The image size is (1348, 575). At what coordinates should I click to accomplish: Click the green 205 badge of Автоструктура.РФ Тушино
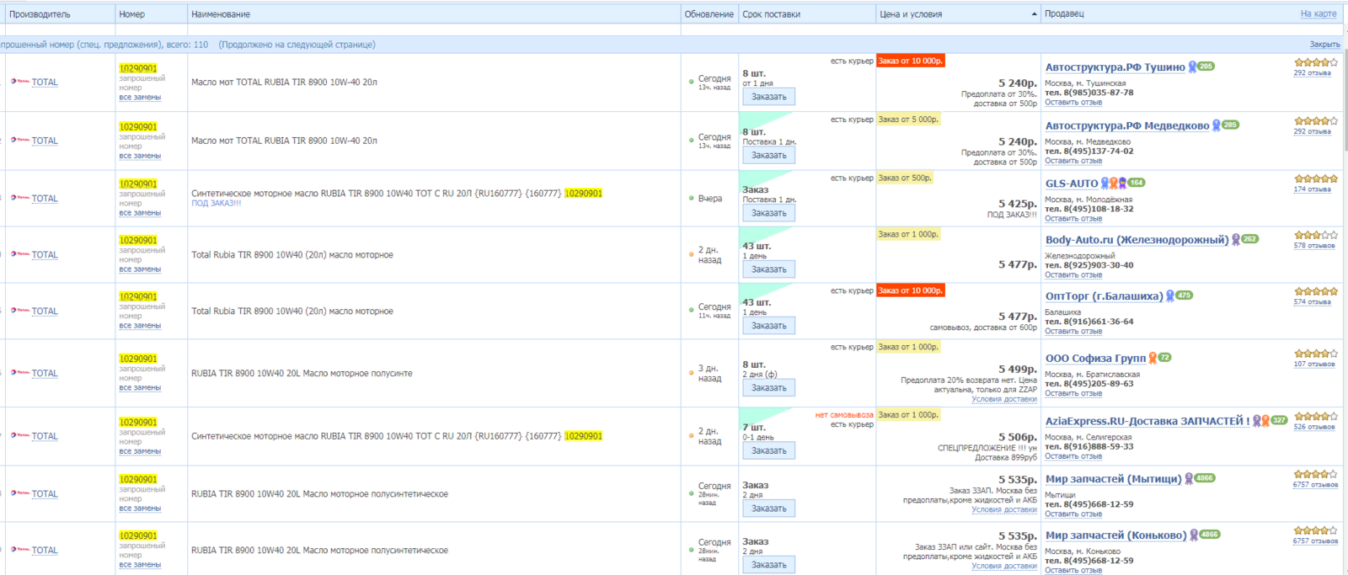click(x=1206, y=66)
